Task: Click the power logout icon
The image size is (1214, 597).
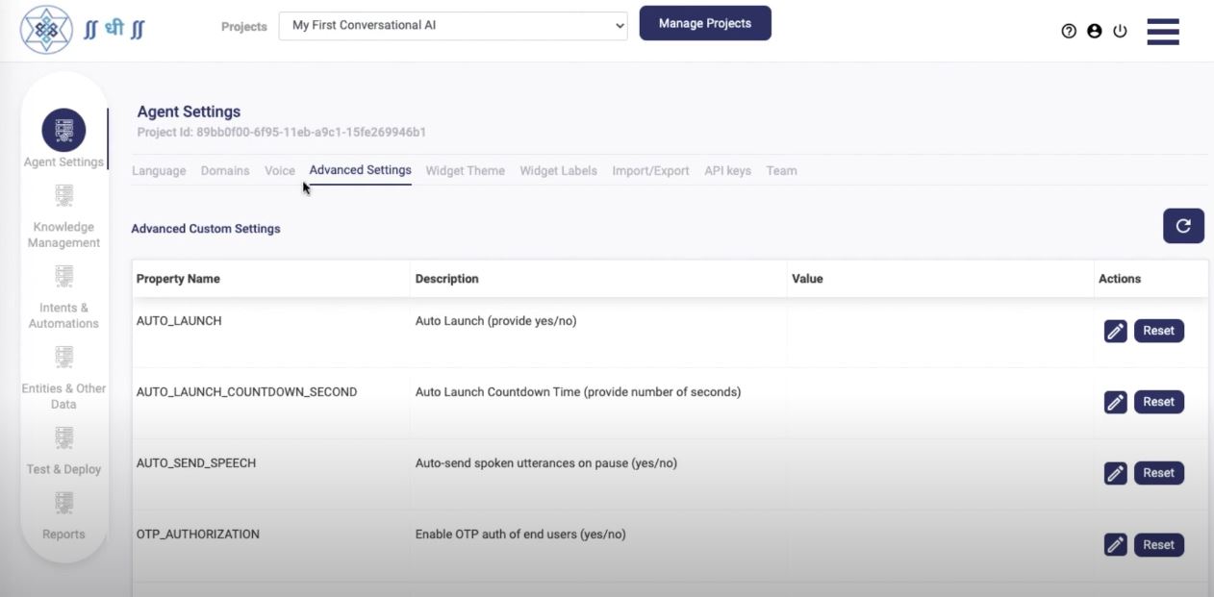Action: coord(1120,31)
